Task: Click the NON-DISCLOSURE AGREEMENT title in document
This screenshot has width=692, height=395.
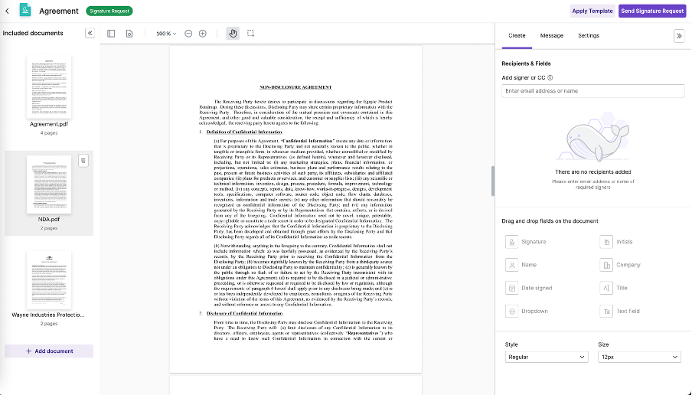Action: click(x=295, y=87)
